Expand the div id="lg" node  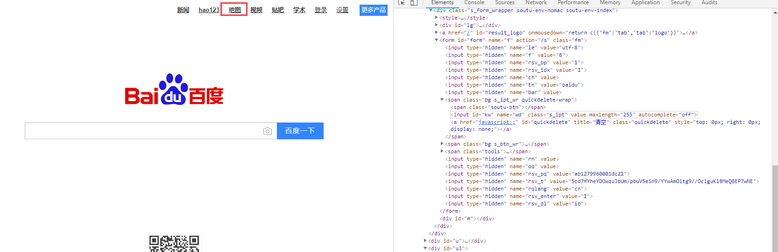coord(436,25)
